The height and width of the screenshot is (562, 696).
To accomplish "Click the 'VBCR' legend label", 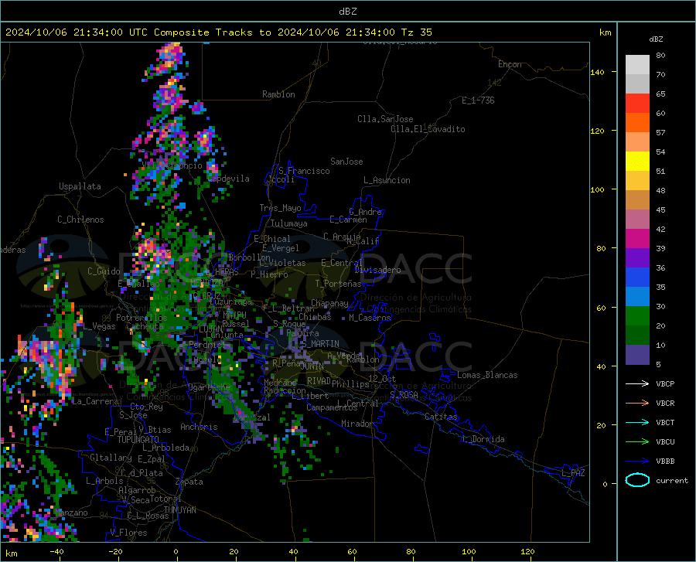I will pos(665,403).
